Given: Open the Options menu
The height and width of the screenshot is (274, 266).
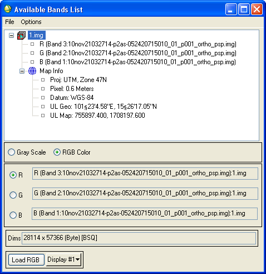Looking at the screenshot, I should coord(31,22).
